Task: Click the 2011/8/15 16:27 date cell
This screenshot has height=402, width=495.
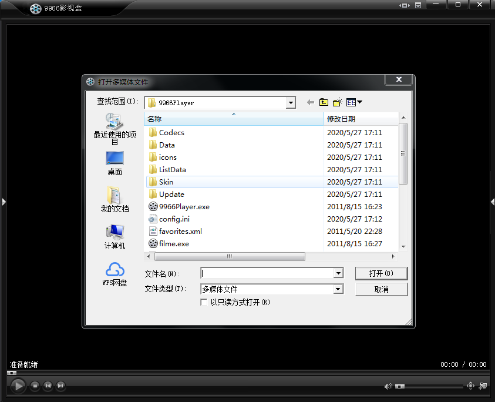Action: [x=354, y=243]
